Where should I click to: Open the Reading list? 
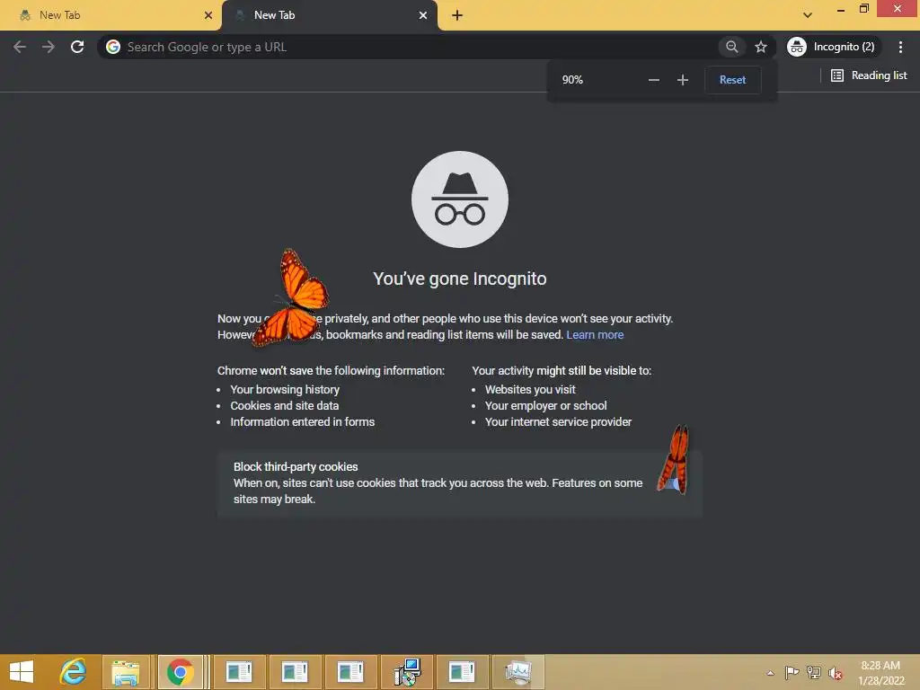click(x=869, y=75)
